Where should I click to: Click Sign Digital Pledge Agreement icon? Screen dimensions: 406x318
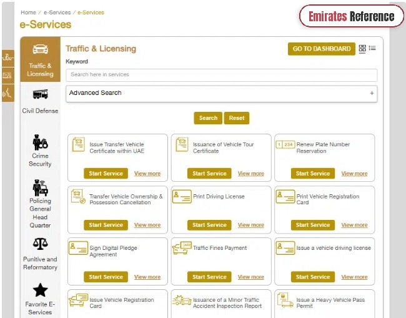coord(79,248)
